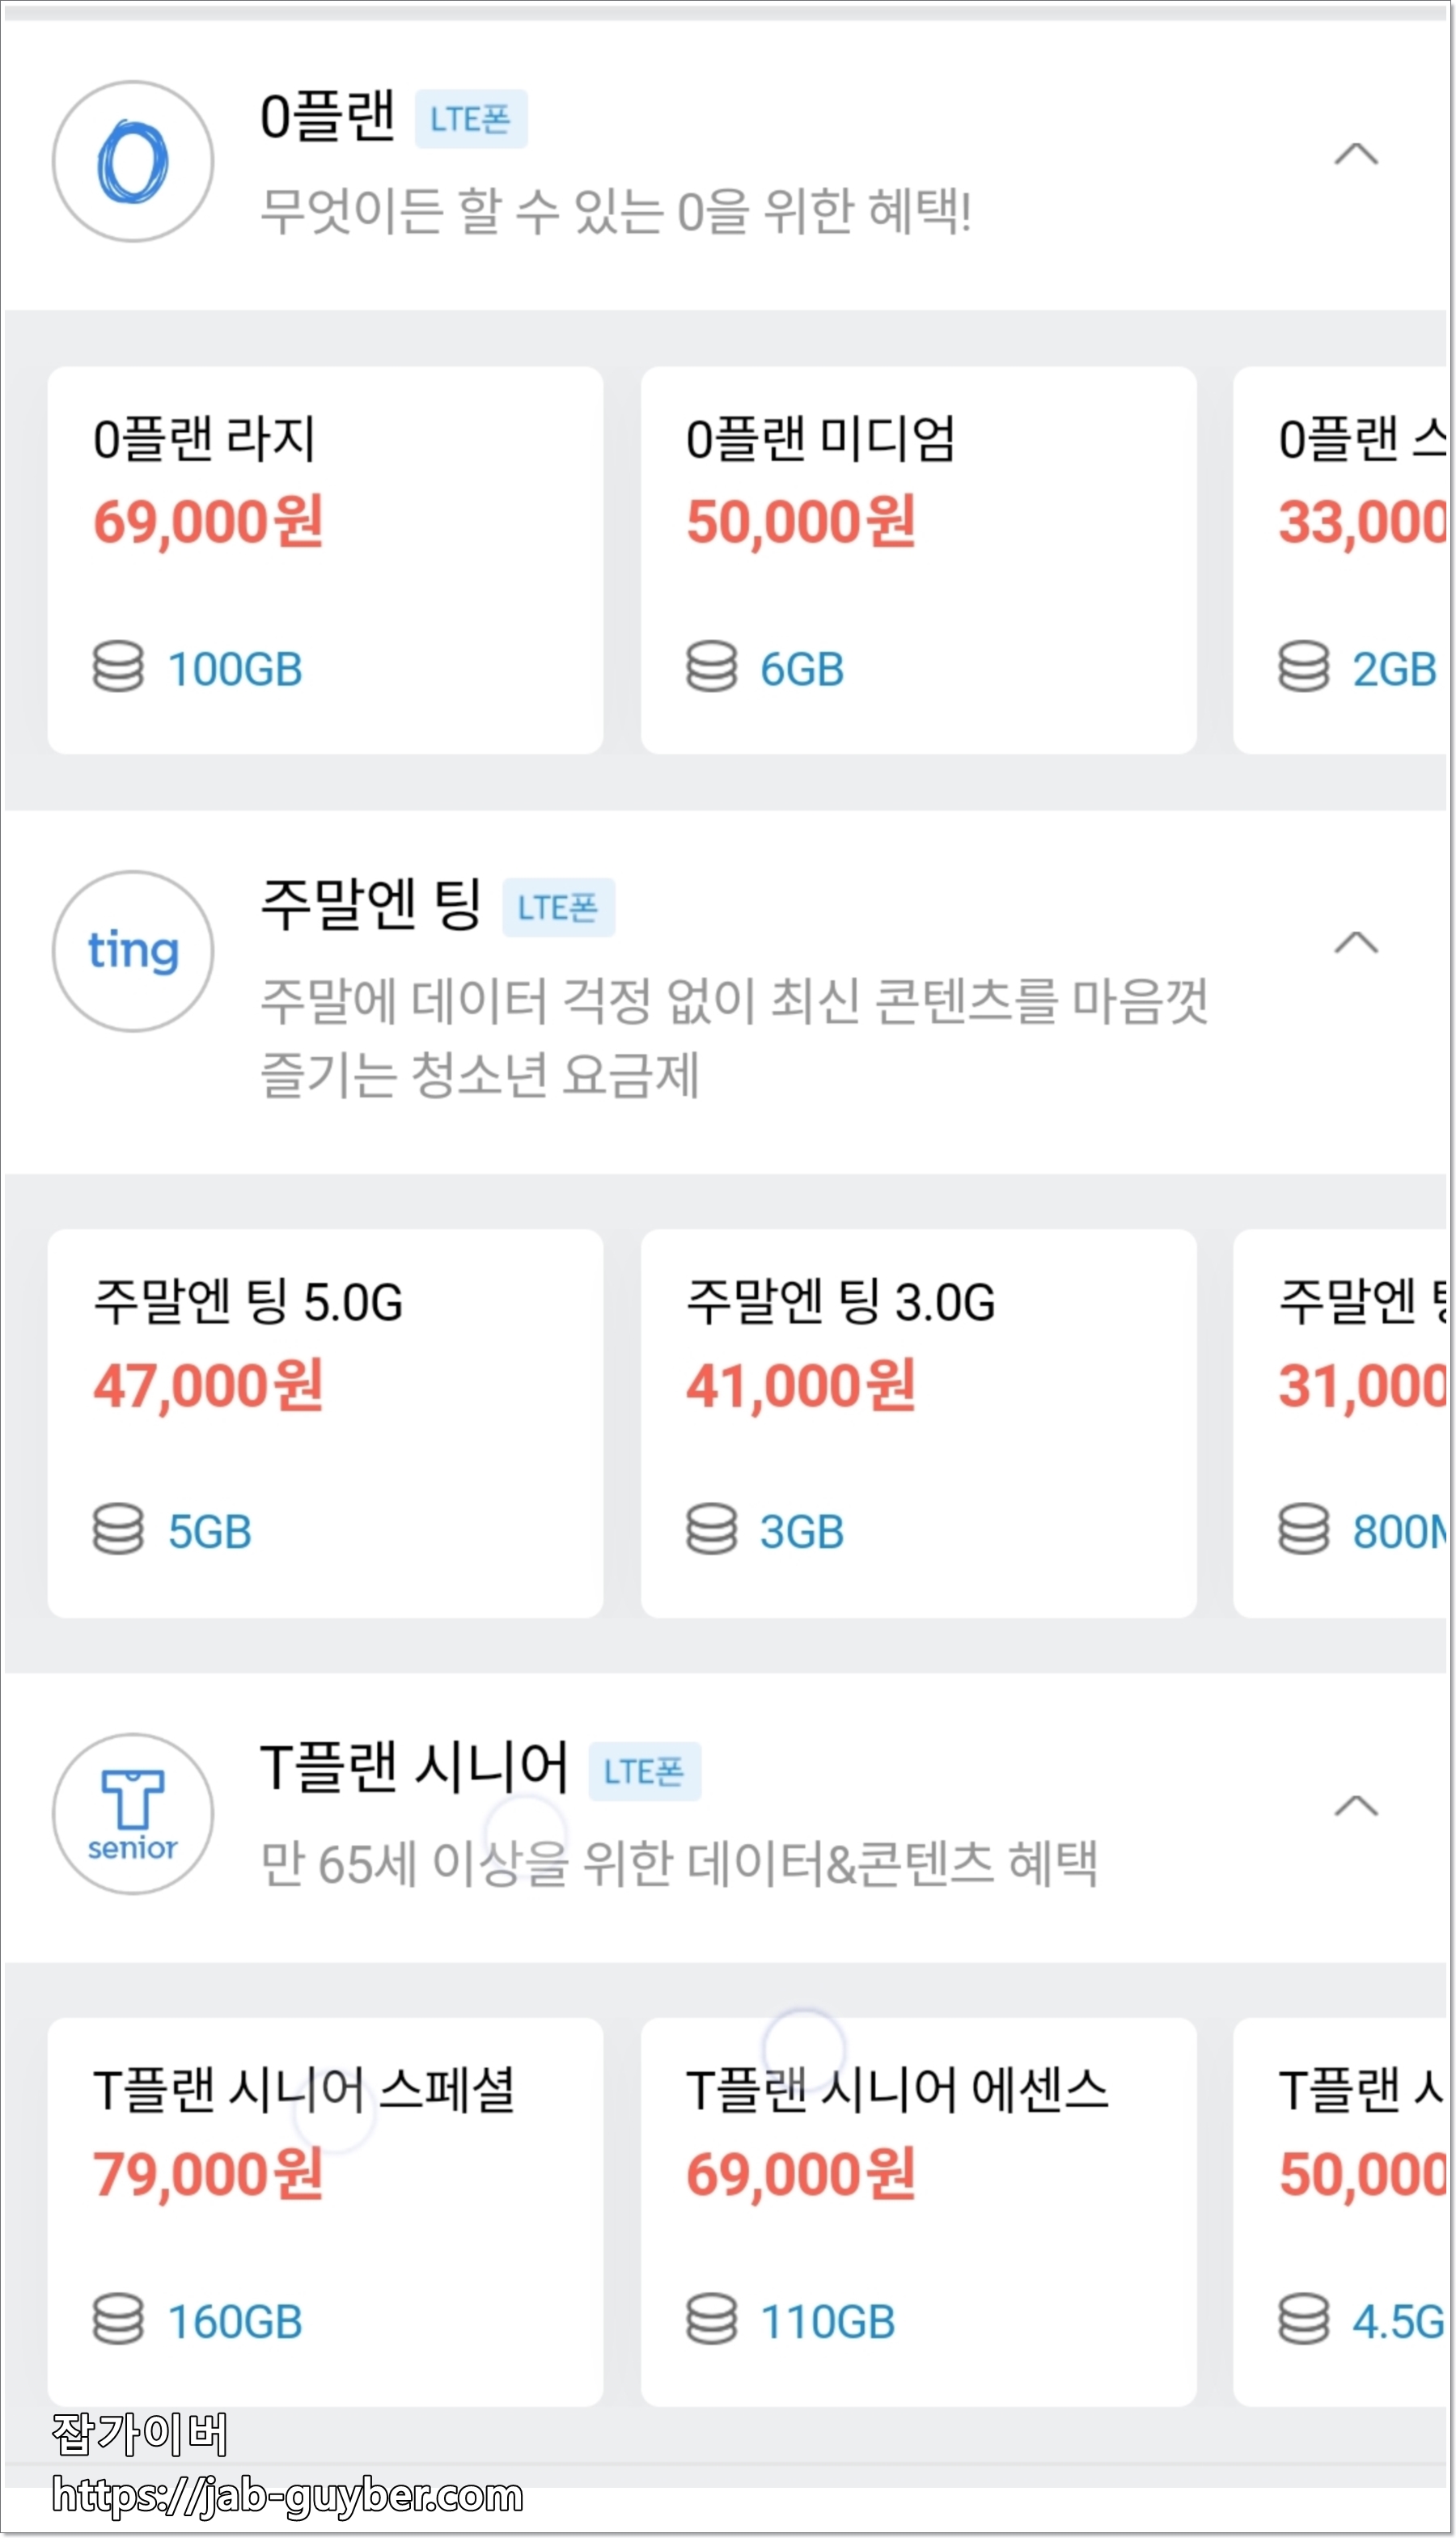The image size is (1456, 2538).
Task: Click data icon beside 5GB
Action: 118,1529
